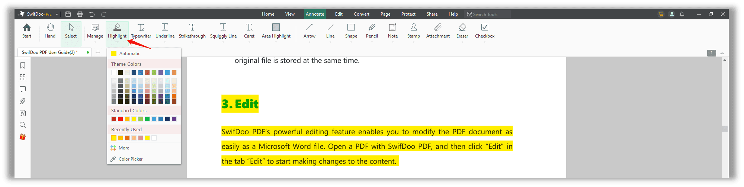The width and height of the screenshot is (744, 187).
Task: Collapse the ribbon with the chevron
Action: [722, 53]
